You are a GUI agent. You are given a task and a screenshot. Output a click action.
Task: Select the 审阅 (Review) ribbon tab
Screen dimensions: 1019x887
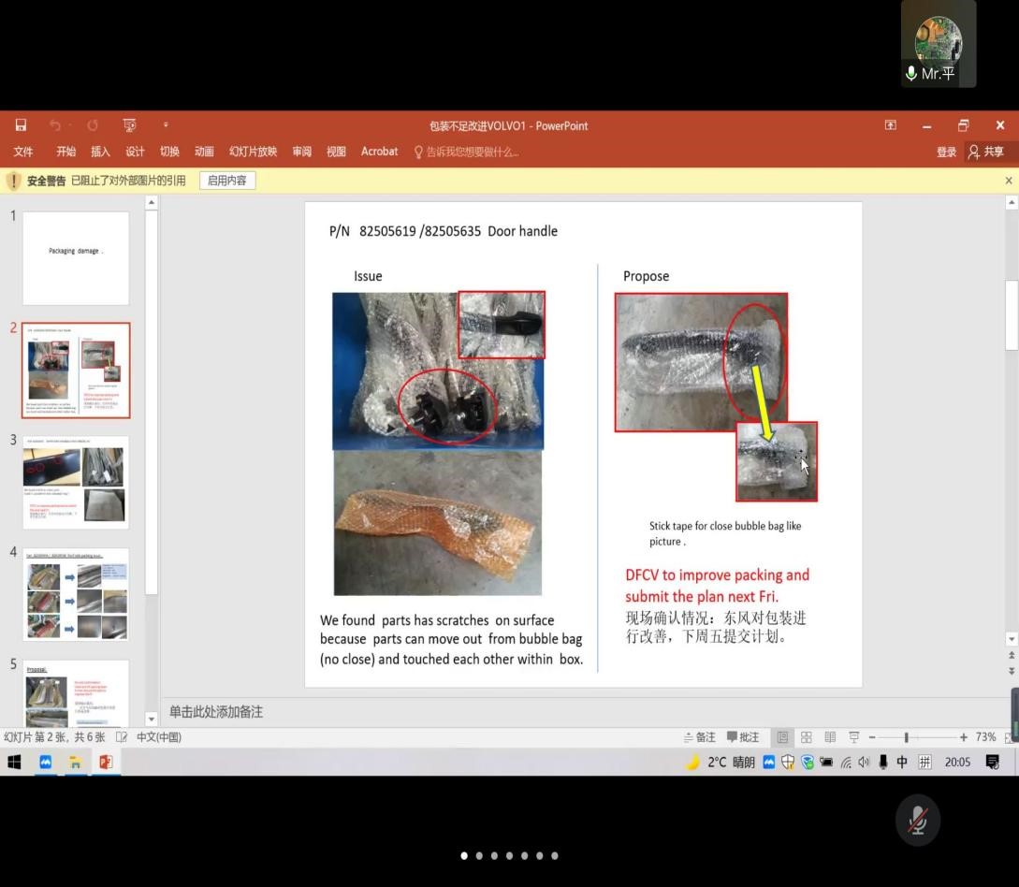[x=301, y=152]
